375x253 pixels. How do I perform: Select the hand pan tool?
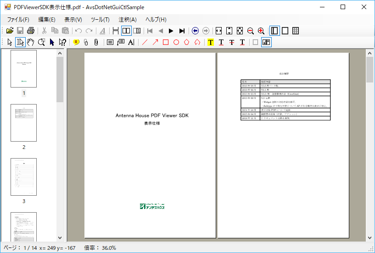(31, 42)
